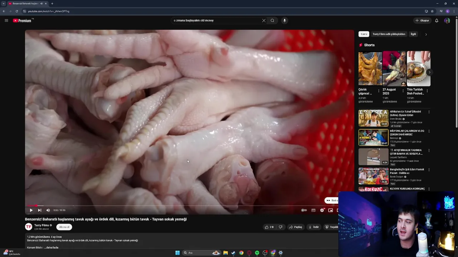Open the notifications bell
This screenshot has width=458, height=257.
tap(437, 20)
